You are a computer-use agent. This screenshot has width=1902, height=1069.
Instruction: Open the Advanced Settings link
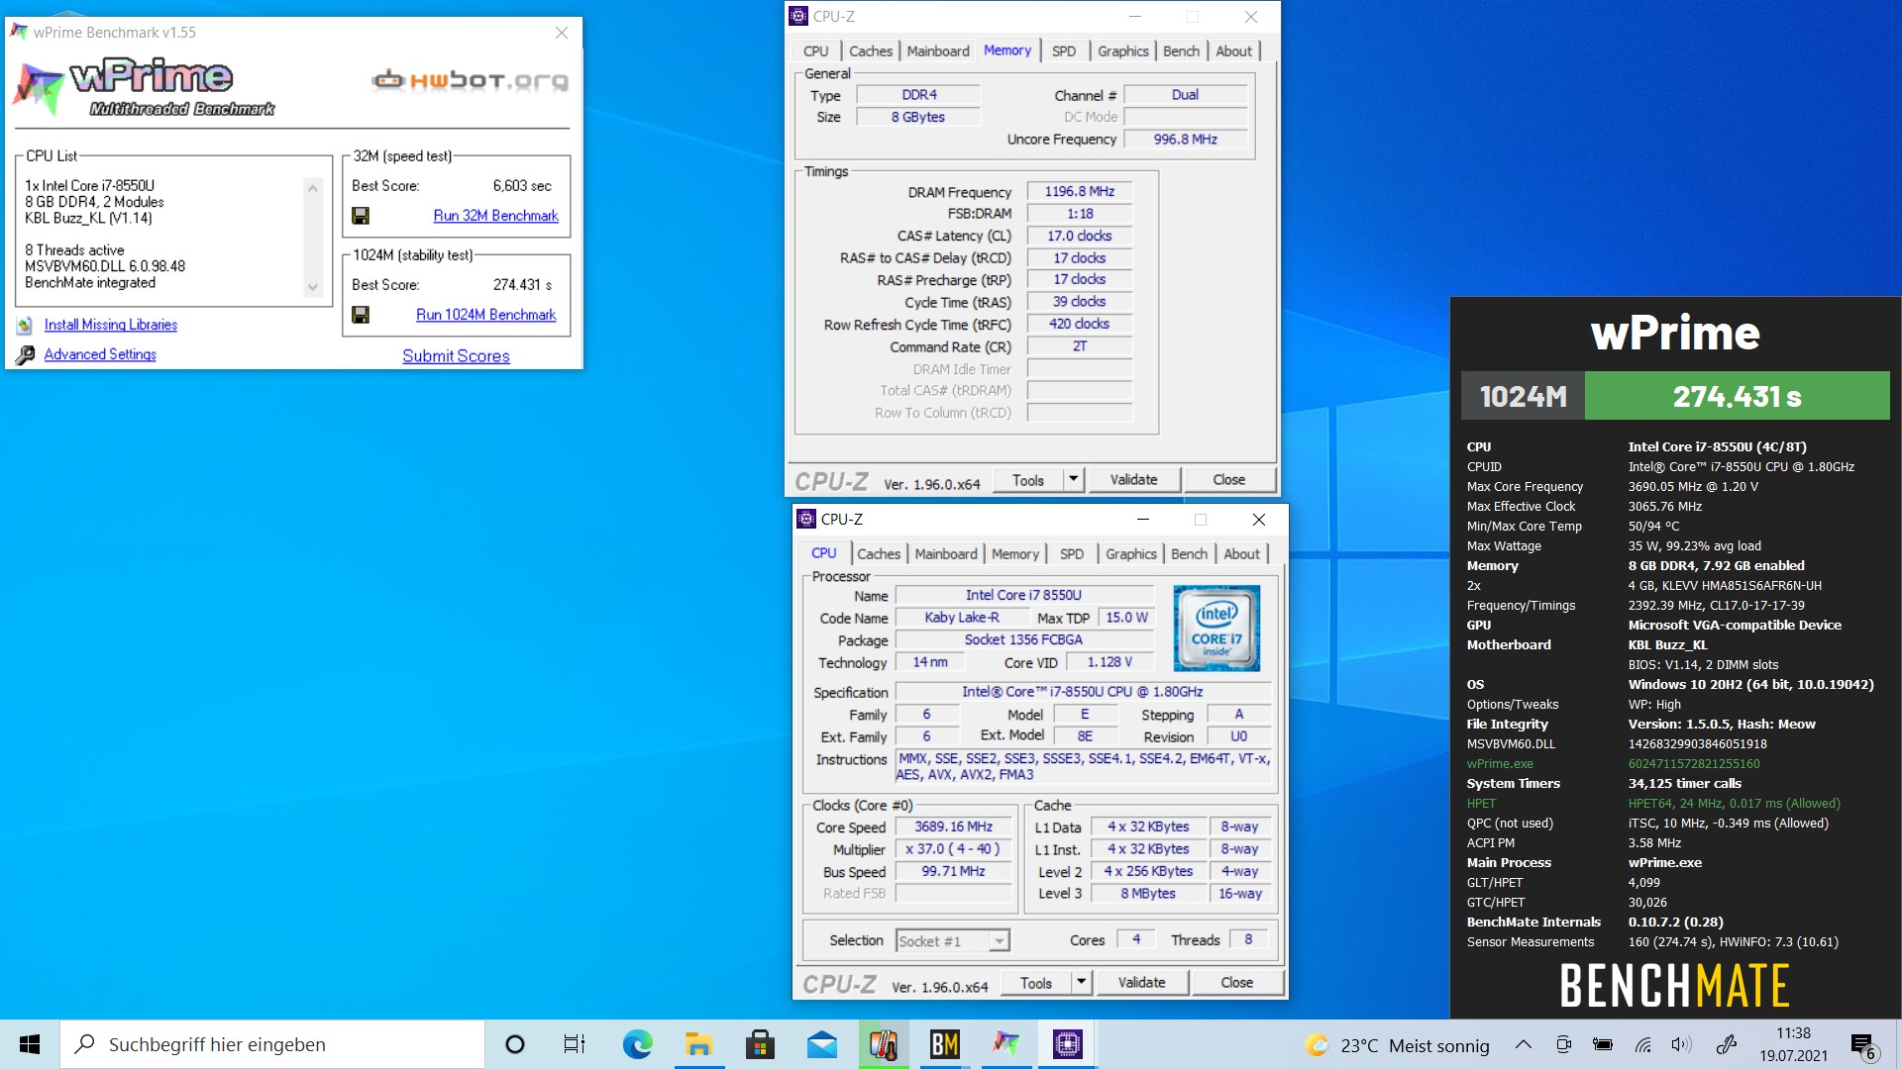click(100, 354)
